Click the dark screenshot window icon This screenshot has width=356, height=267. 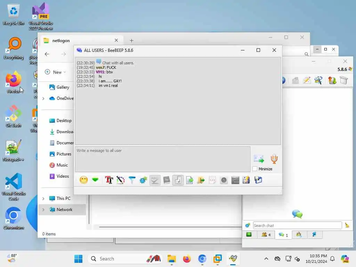point(235,180)
